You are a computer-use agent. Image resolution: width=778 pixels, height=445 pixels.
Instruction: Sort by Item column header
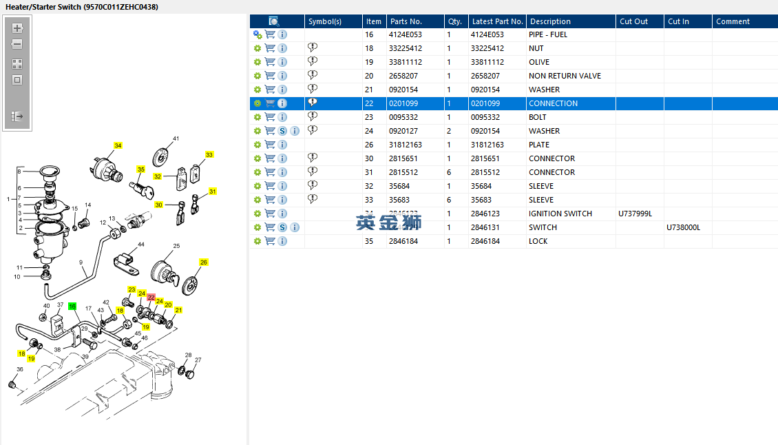point(374,21)
